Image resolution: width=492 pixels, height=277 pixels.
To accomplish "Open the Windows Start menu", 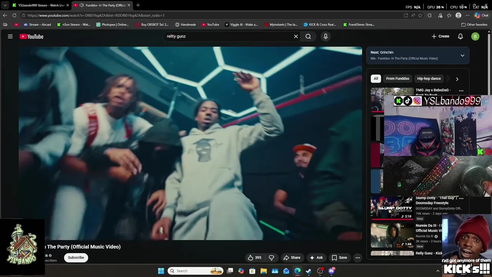I will click(x=161, y=271).
